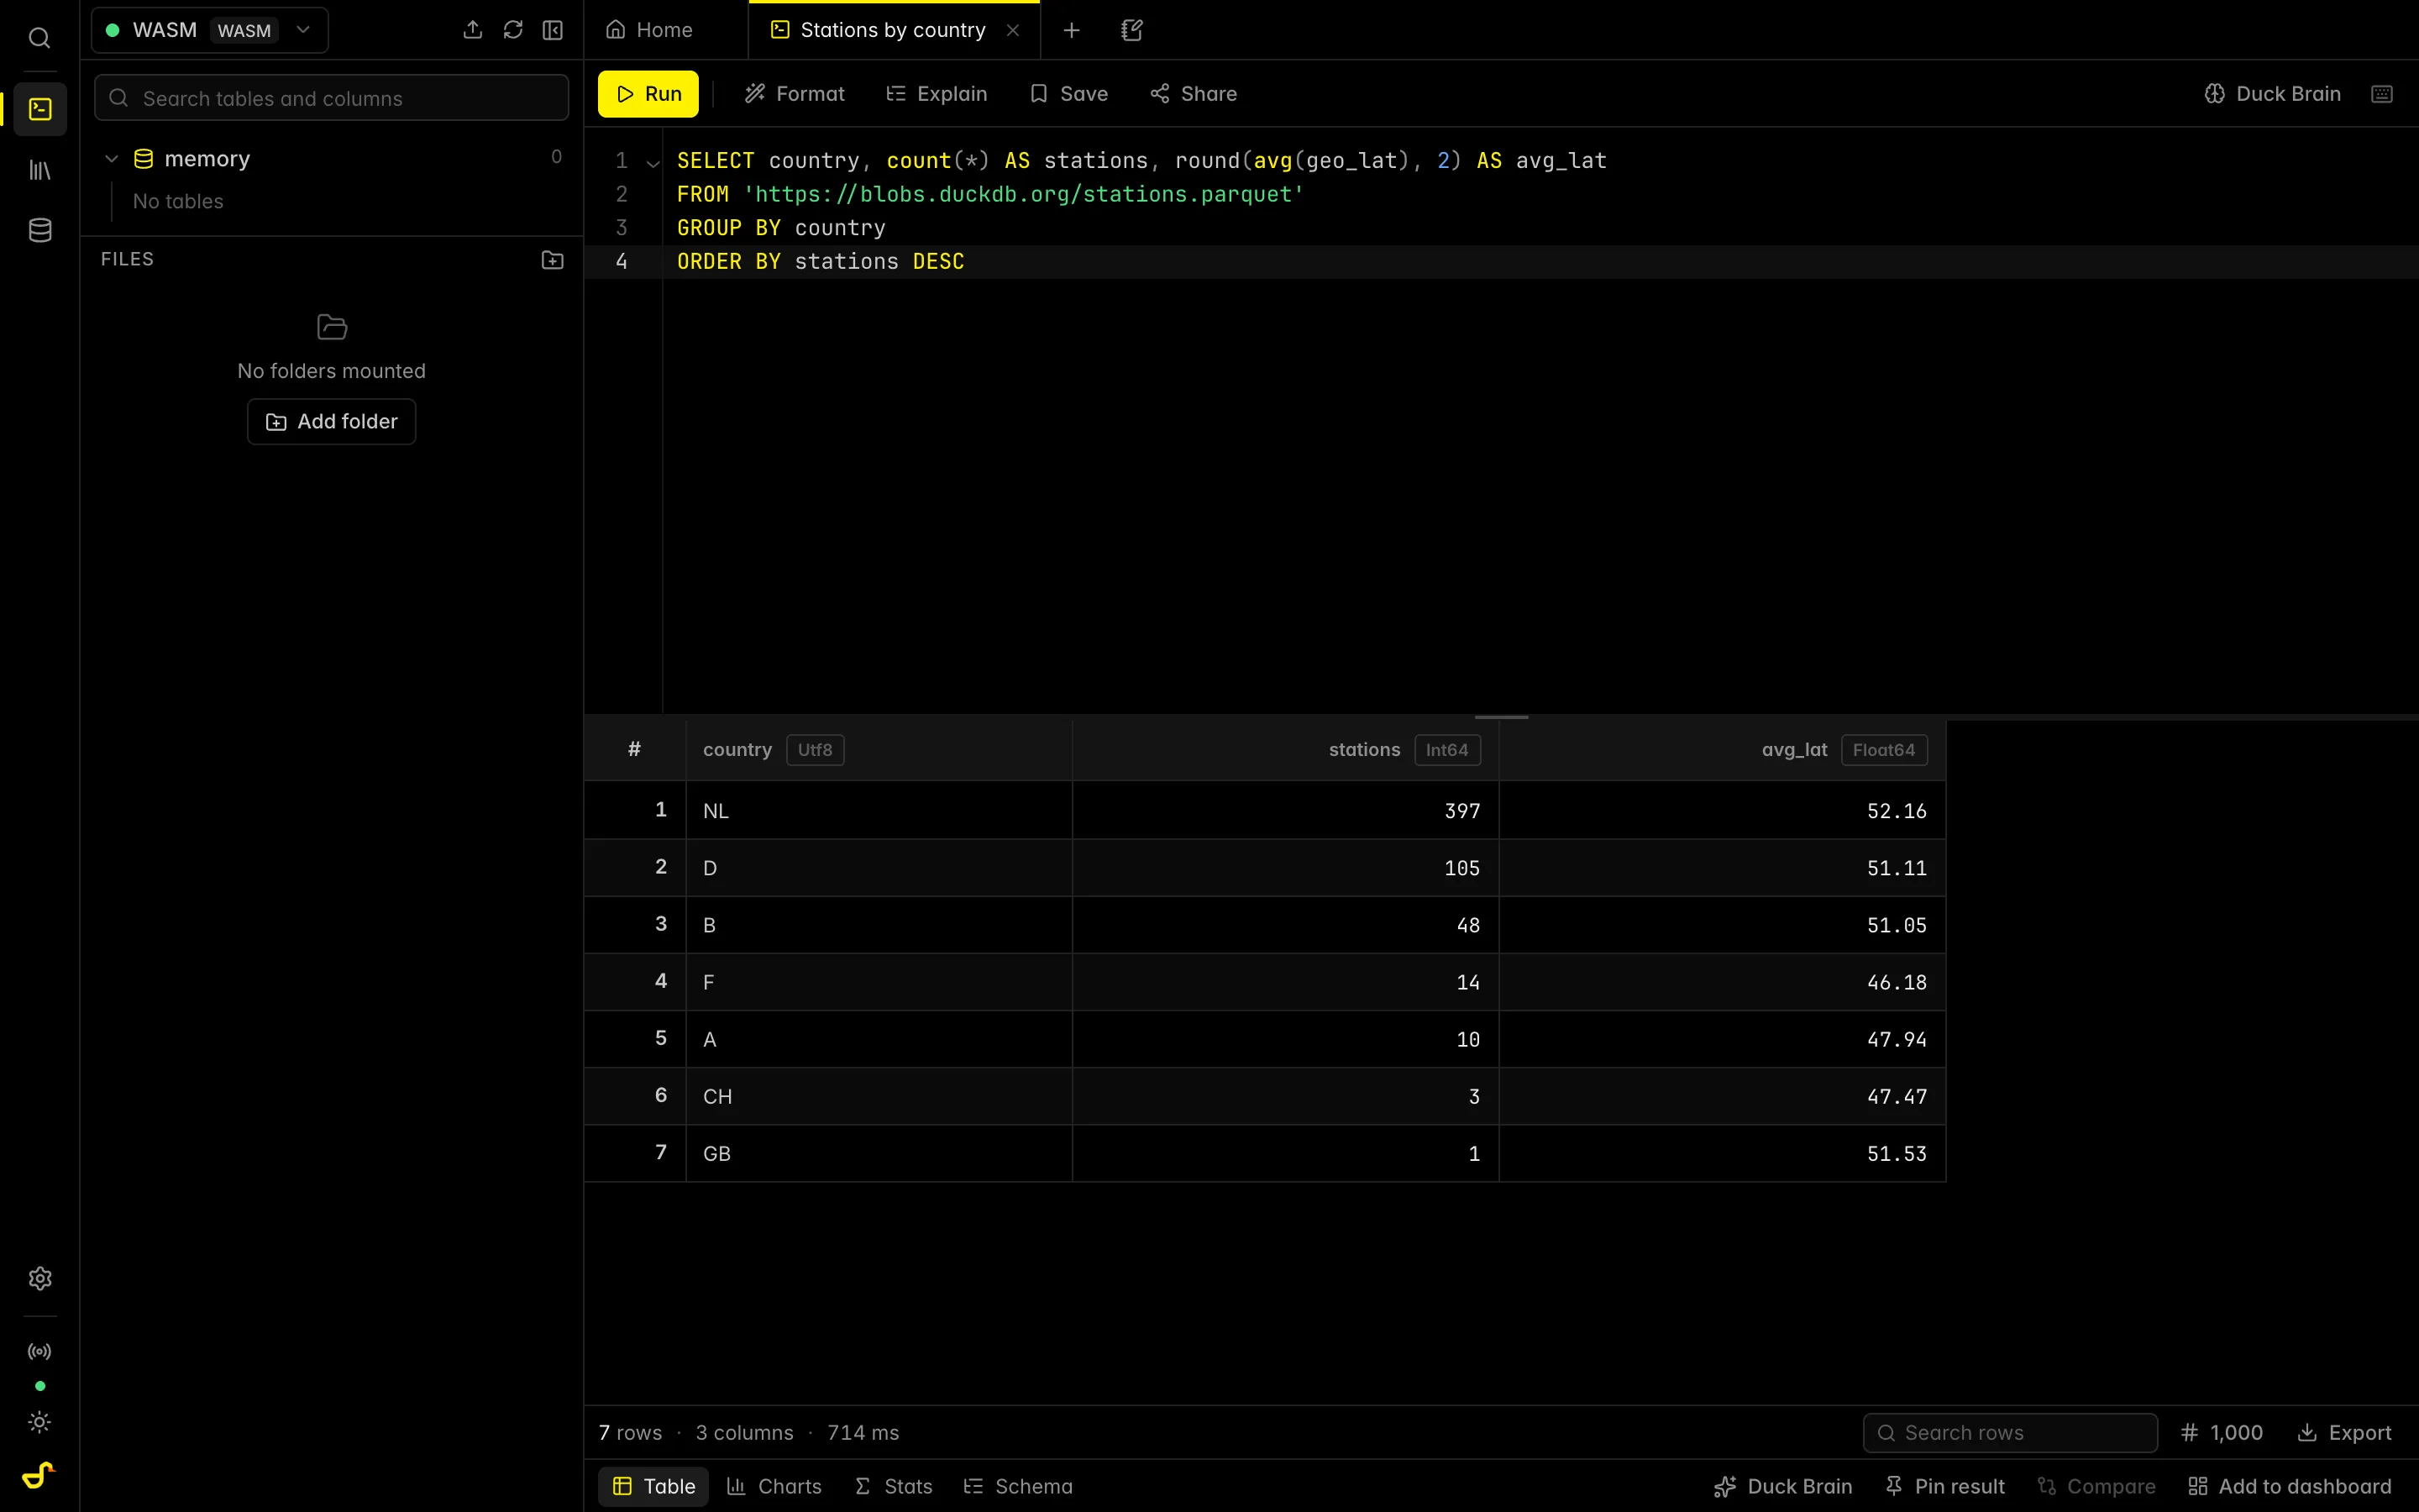Save the query

click(x=1068, y=94)
